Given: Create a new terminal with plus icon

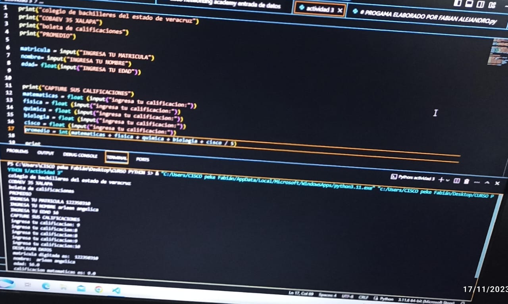Looking at the screenshot, I should [441, 180].
